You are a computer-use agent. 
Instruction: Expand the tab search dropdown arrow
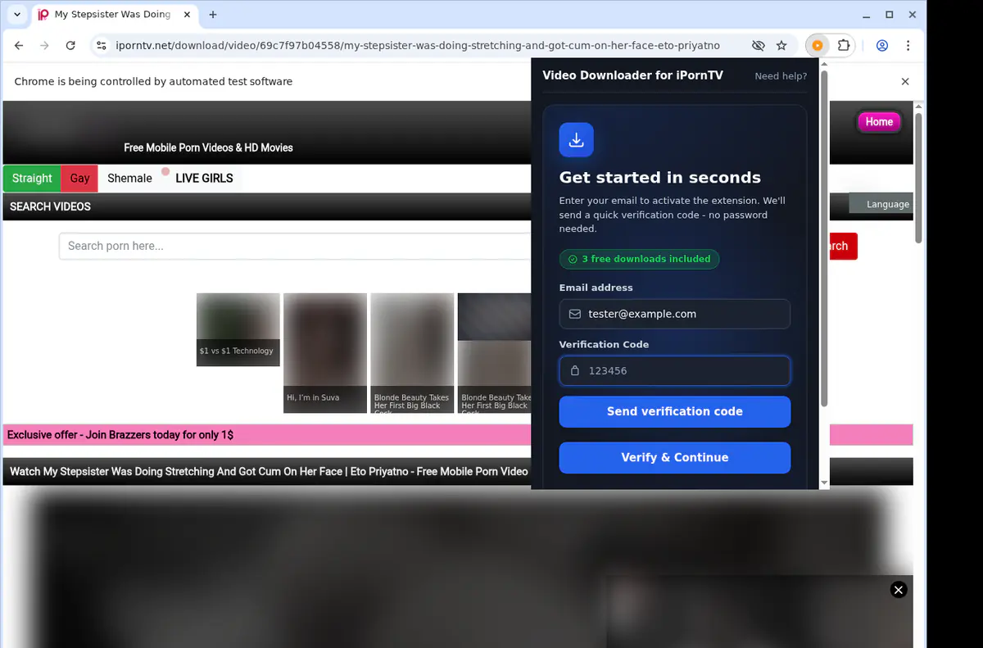coord(17,15)
